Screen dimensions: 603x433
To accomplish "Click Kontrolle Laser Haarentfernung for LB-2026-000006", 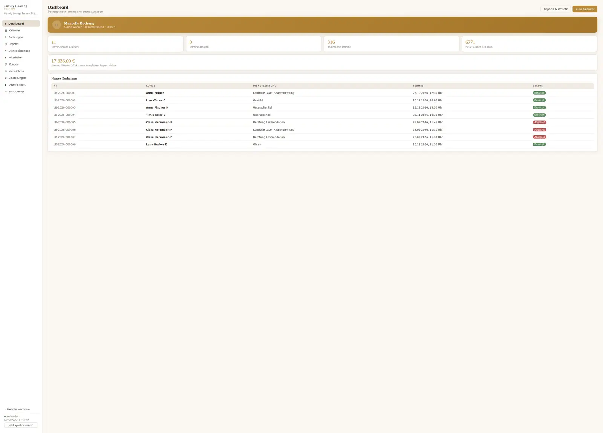I will tap(274, 130).
